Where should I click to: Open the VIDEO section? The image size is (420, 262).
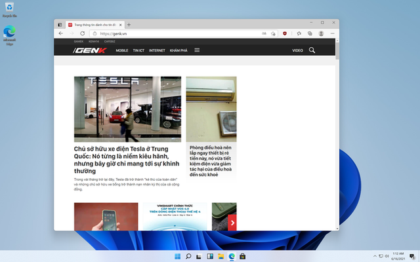point(297,50)
